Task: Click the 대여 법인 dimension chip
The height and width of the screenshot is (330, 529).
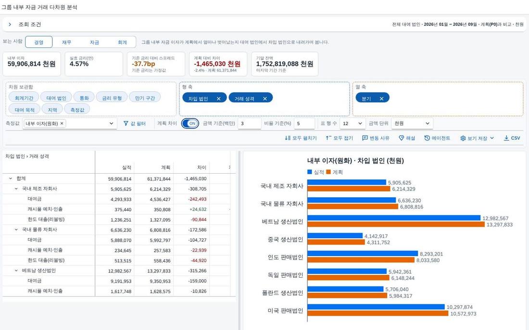Action: click(x=56, y=98)
